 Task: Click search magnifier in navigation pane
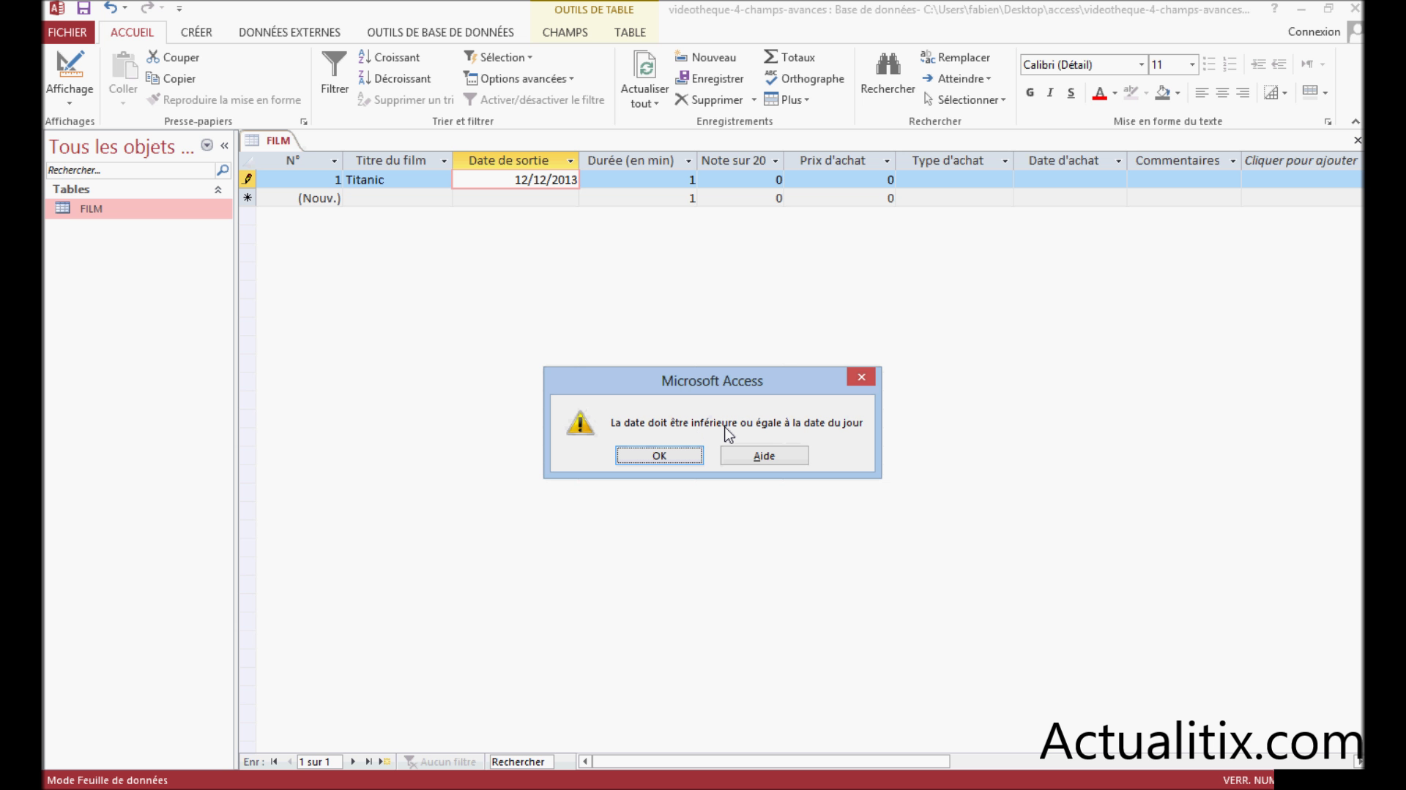pyautogui.click(x=223, y=170)
